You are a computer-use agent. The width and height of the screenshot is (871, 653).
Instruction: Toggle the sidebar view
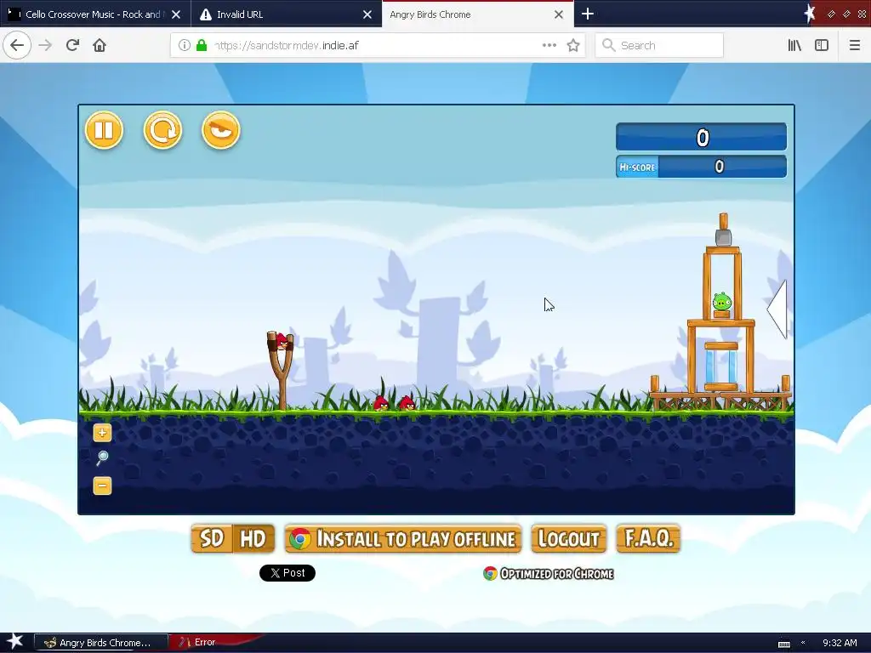(x=822, y=45)
